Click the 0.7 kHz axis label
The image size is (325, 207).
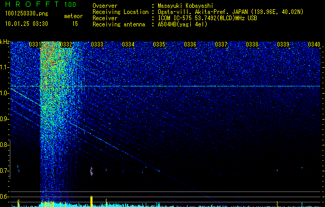coord(4,171)
